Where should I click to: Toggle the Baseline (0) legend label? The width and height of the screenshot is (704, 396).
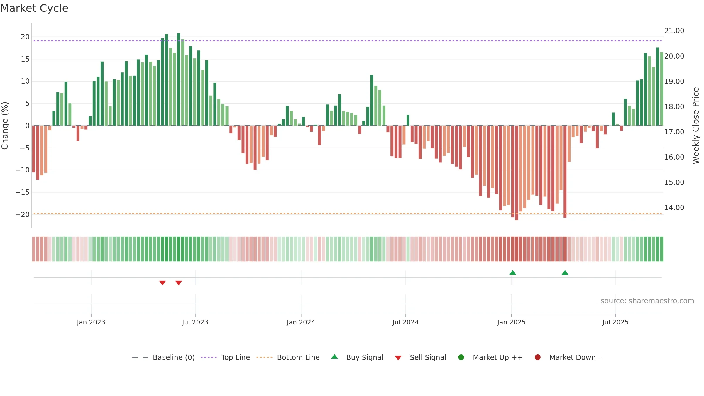tap(174, 358)
